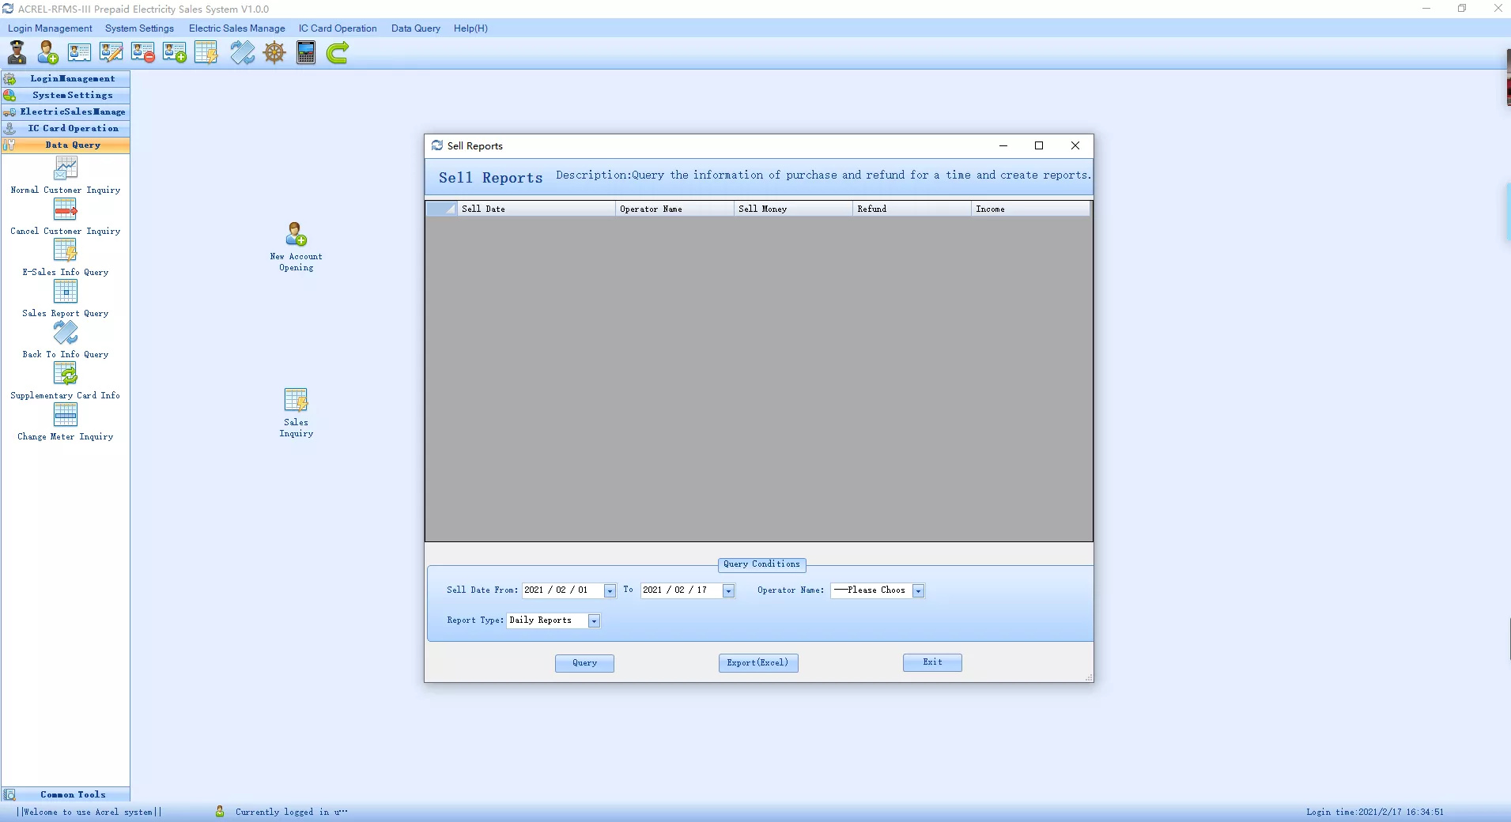Image resolution: width=1511 pixels, height=822 pixels.
Task: Open the Electric Sales Manage menu
Action: click(236, 28)
